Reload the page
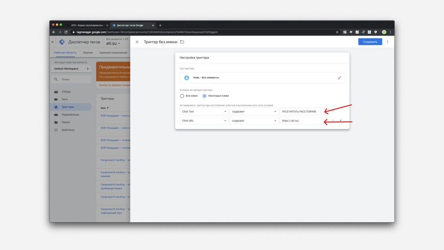The image size is (444, 250). [x=66, y=32]
